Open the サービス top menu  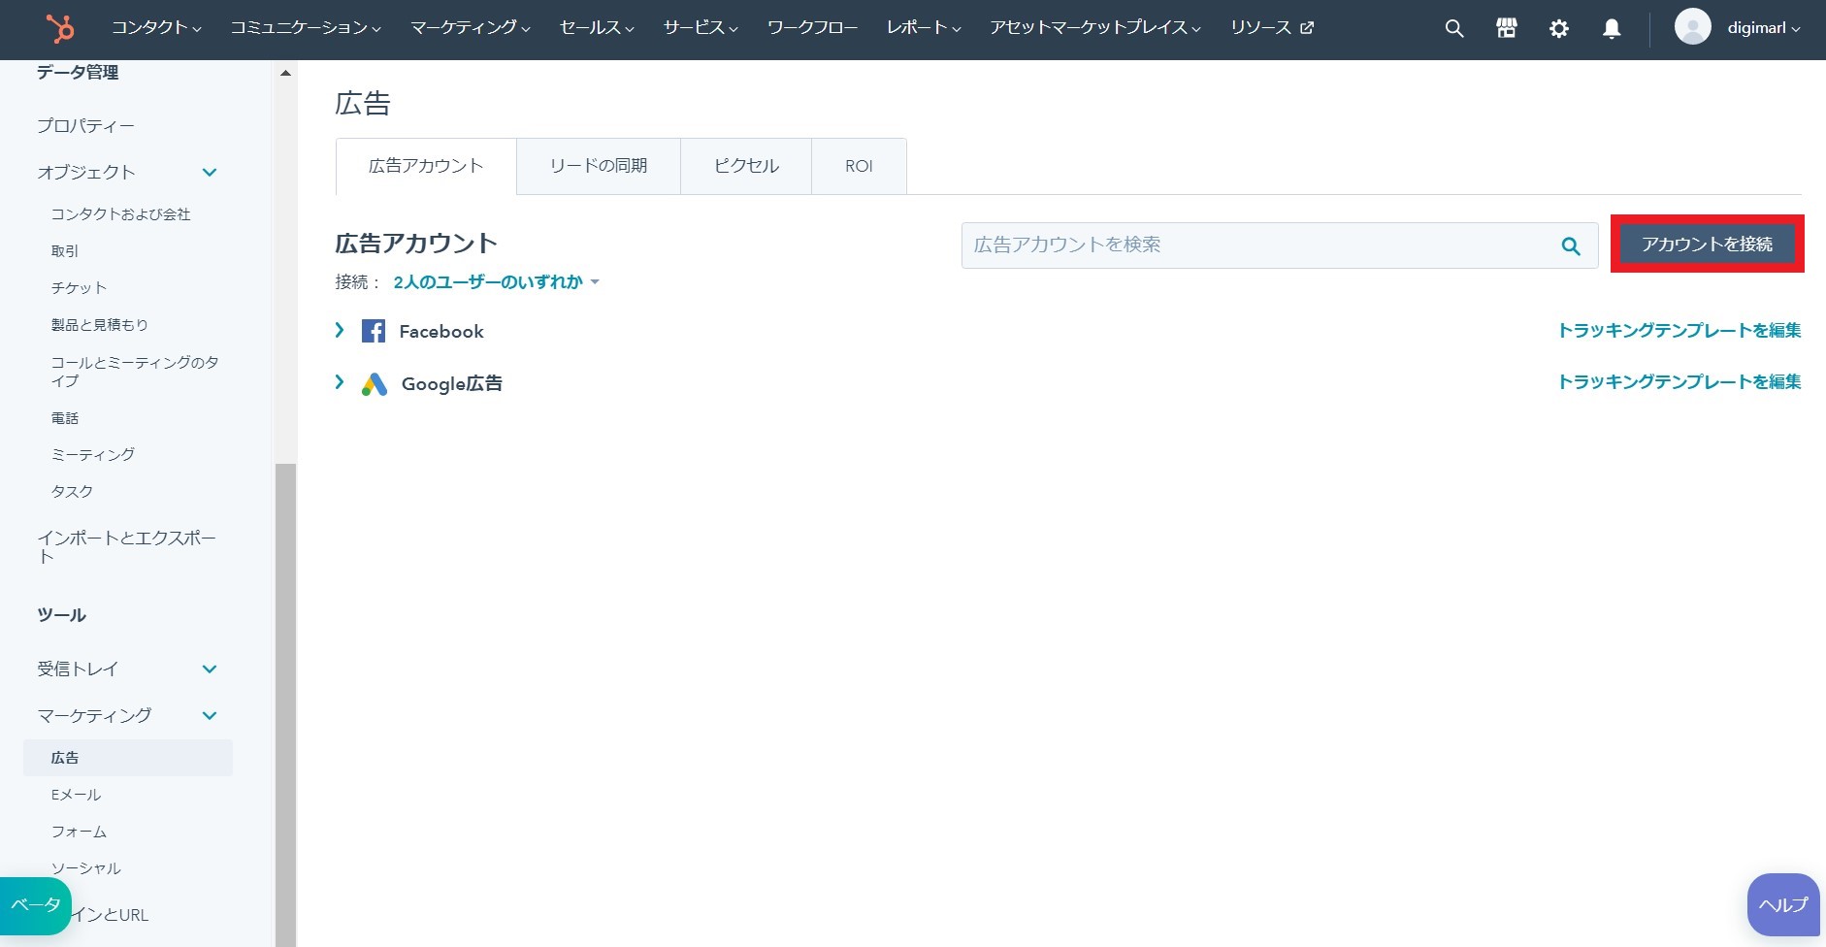pos(701,28)
